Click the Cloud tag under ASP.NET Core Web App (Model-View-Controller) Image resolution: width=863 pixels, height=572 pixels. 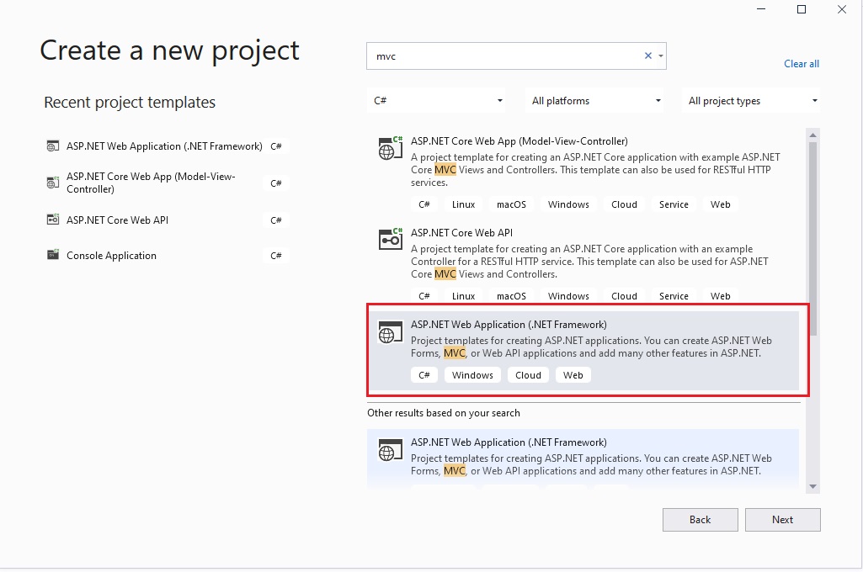[624, 204]
